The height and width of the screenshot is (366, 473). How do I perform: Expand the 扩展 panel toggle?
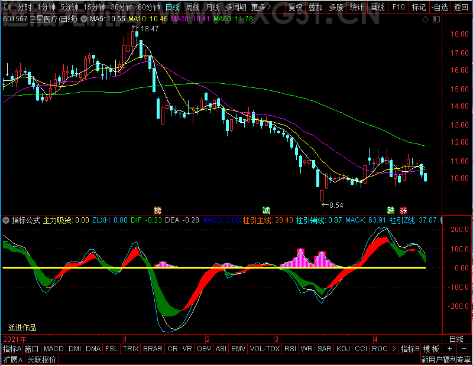point(13,360)
